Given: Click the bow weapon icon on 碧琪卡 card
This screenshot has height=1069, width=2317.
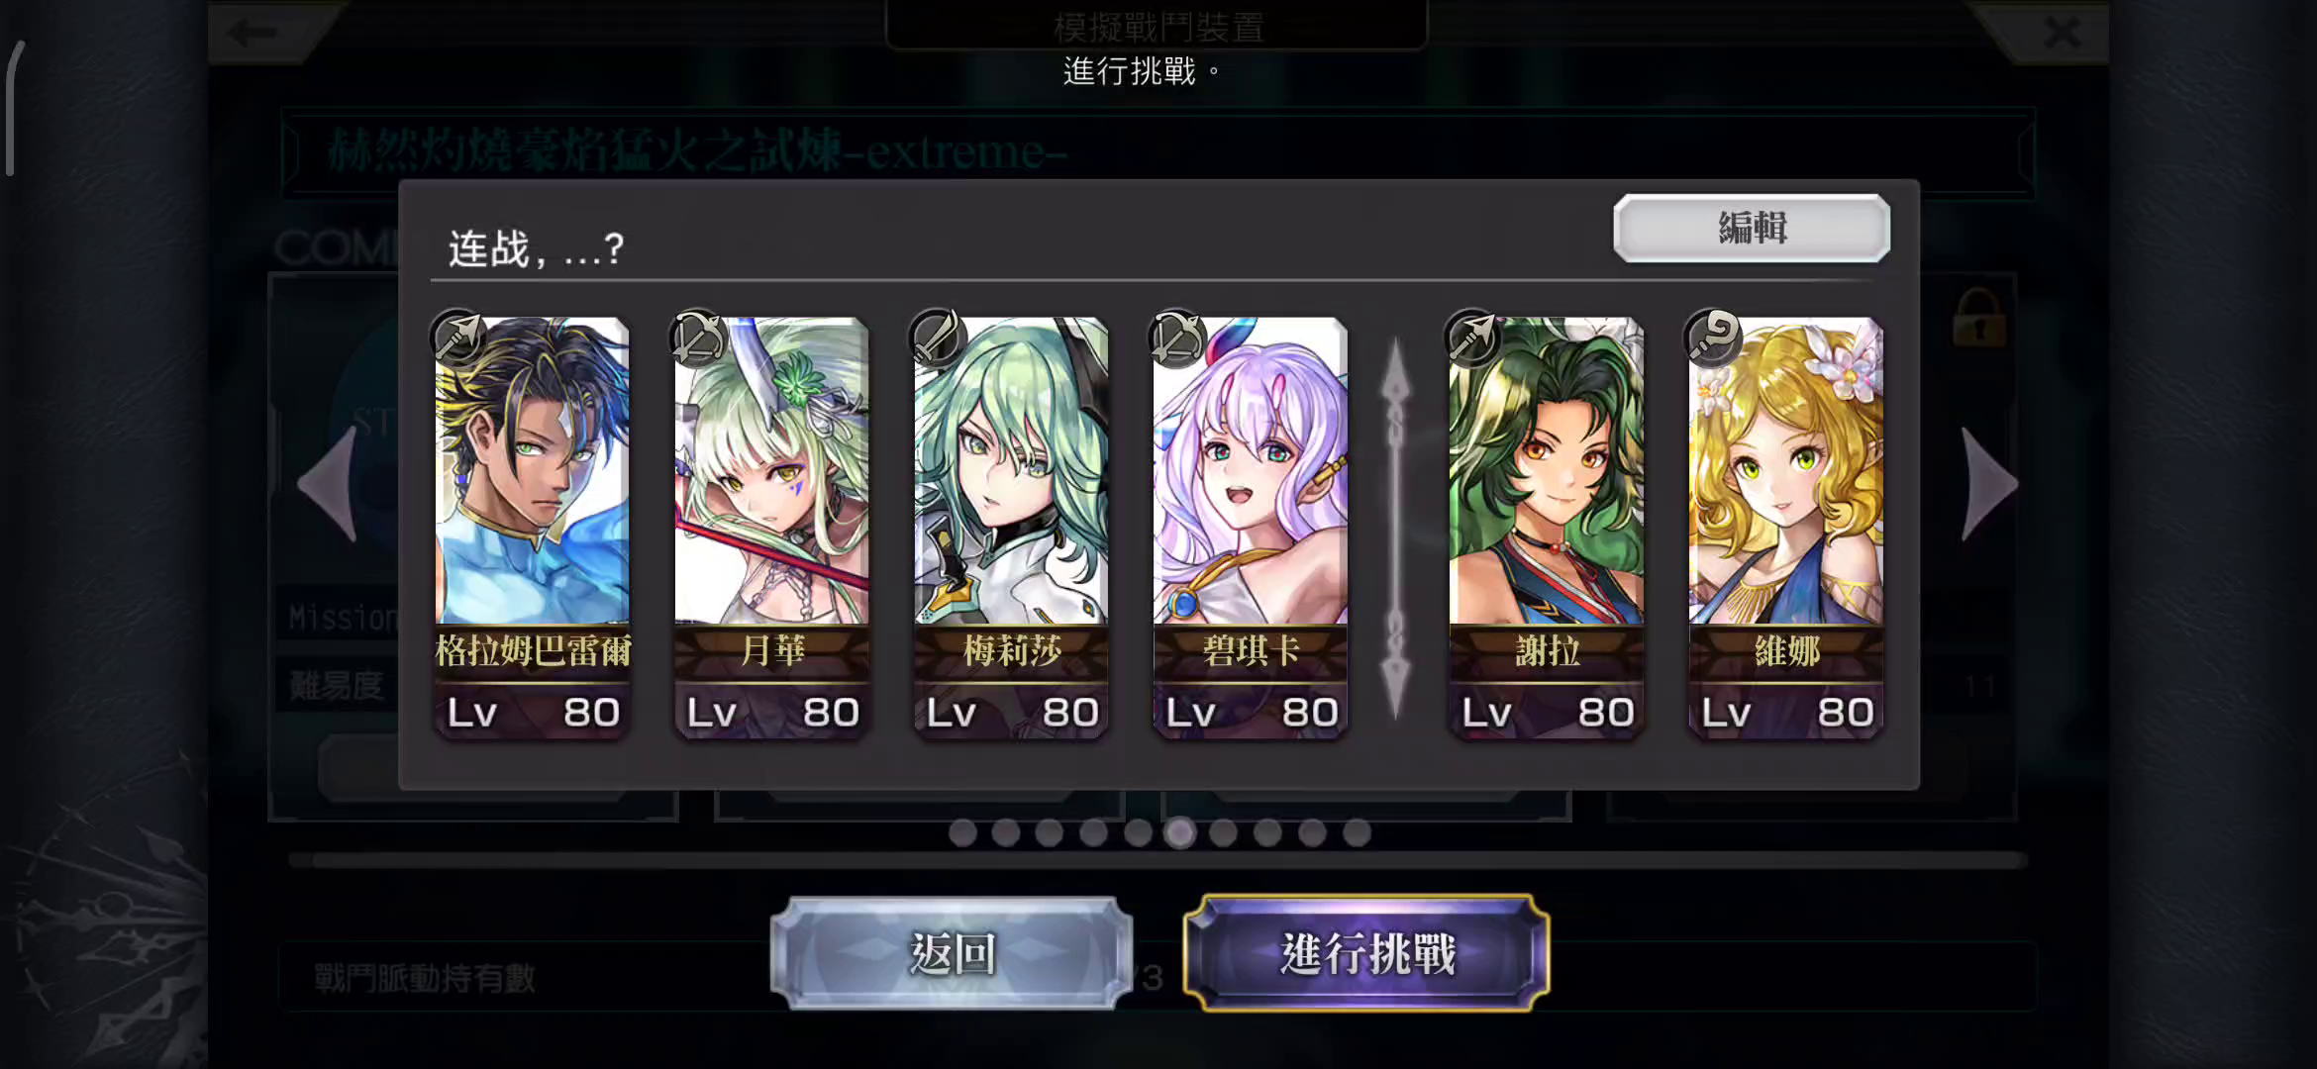Looking at the screenshot, I should coord(1177,337).
